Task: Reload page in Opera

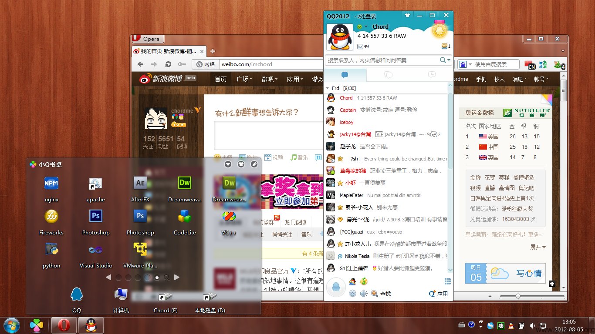Action: pyautogui.click(x=168, y=64)
